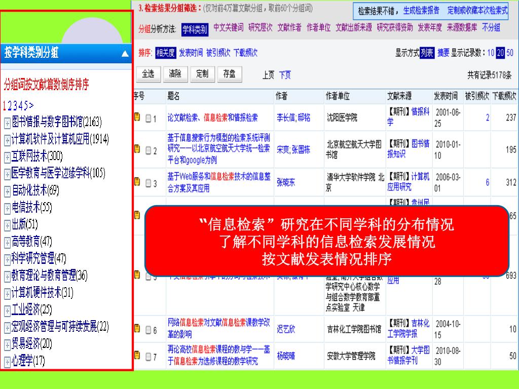
Task: Show 50 records per page
Action: tap(510, 53)
